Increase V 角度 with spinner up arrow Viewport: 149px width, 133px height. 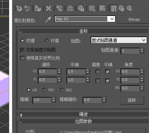pos(142,78)
